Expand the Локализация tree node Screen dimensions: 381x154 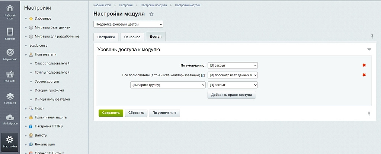(x=26, y=144)
